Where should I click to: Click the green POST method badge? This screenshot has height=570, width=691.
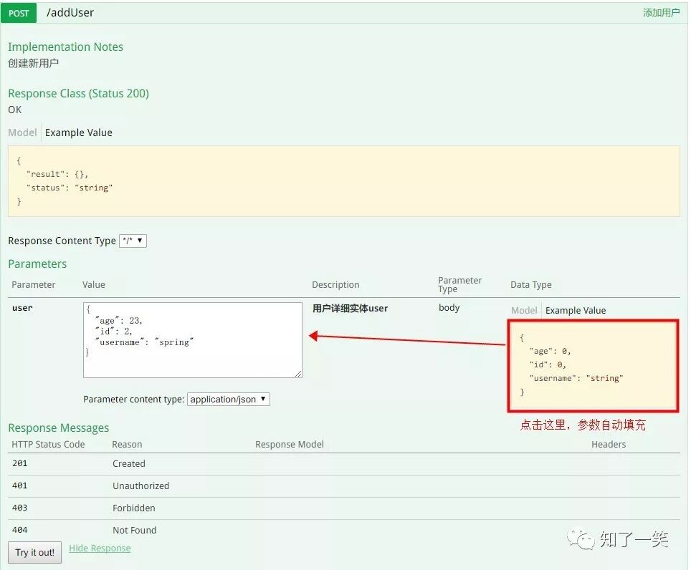(x=19, y=13)
